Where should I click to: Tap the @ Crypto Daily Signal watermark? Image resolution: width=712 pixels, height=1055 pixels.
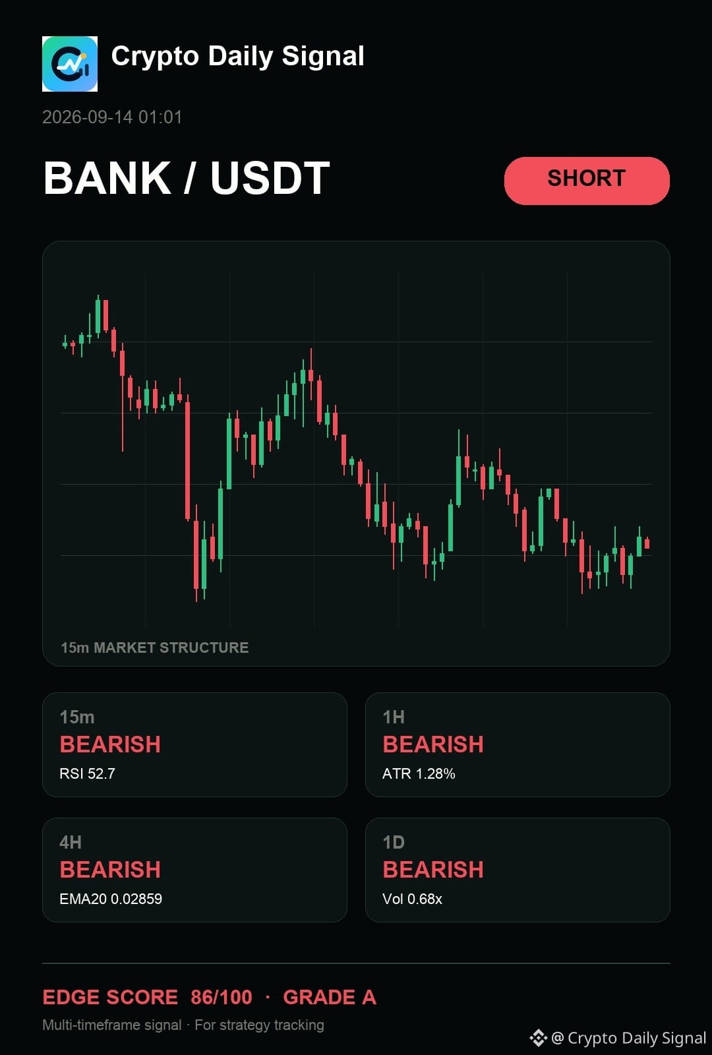(628, 1038)
